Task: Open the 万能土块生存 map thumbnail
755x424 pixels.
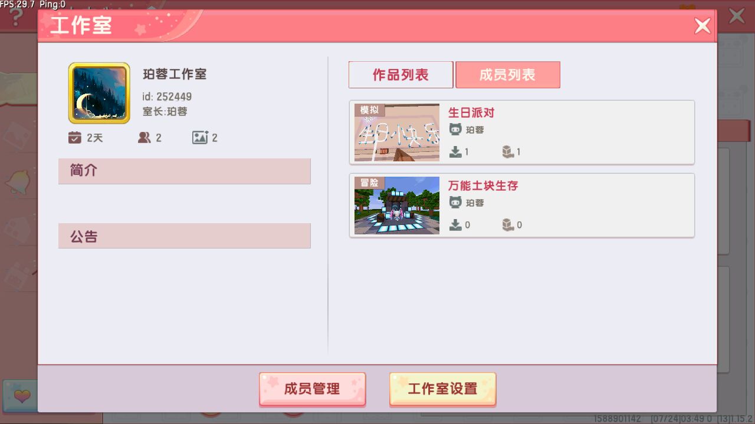Action: 397,206
